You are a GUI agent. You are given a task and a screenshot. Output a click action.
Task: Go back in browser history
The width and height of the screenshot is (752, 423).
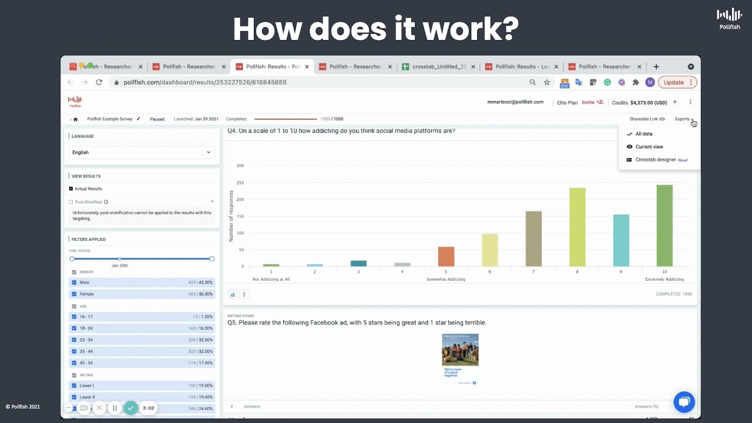point(70,82)
